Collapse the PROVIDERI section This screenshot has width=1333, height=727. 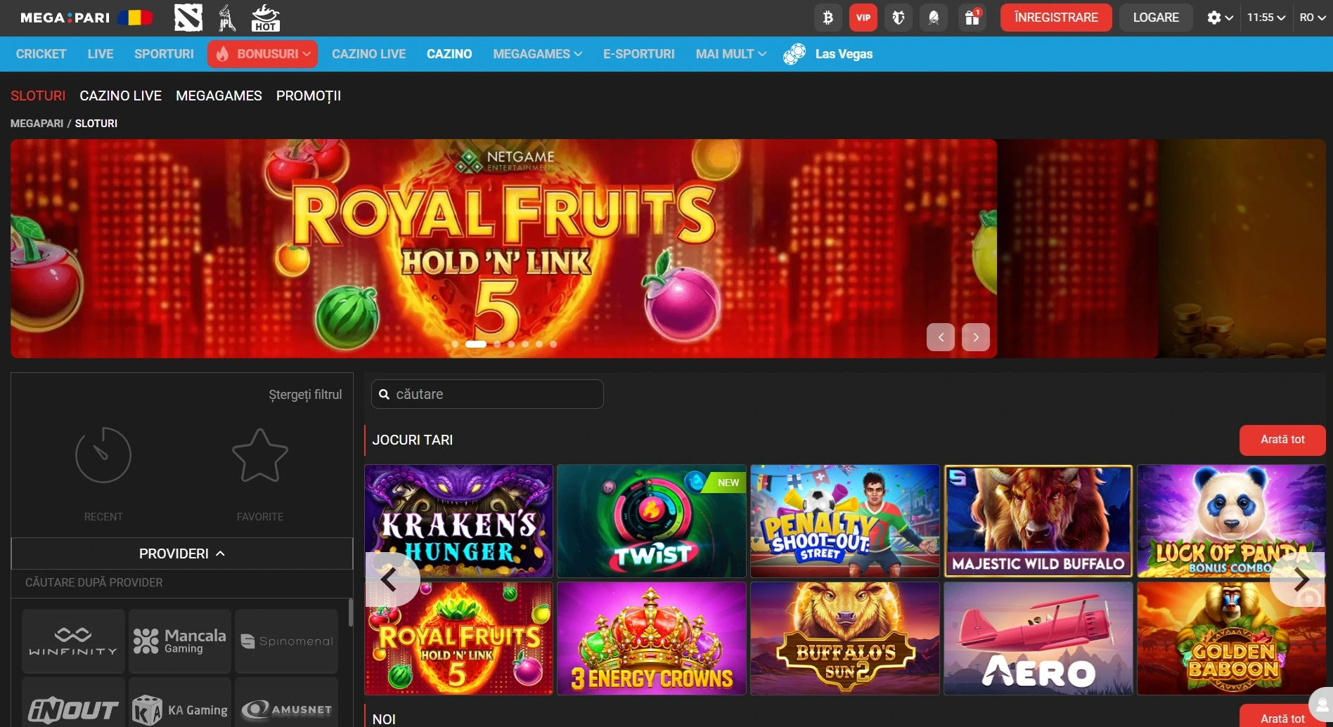[x=182, y=554]
